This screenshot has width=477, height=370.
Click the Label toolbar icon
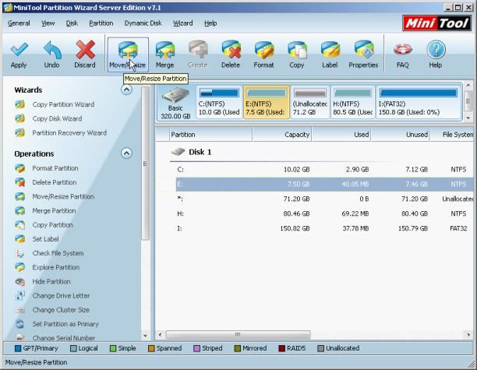point(330,50)
